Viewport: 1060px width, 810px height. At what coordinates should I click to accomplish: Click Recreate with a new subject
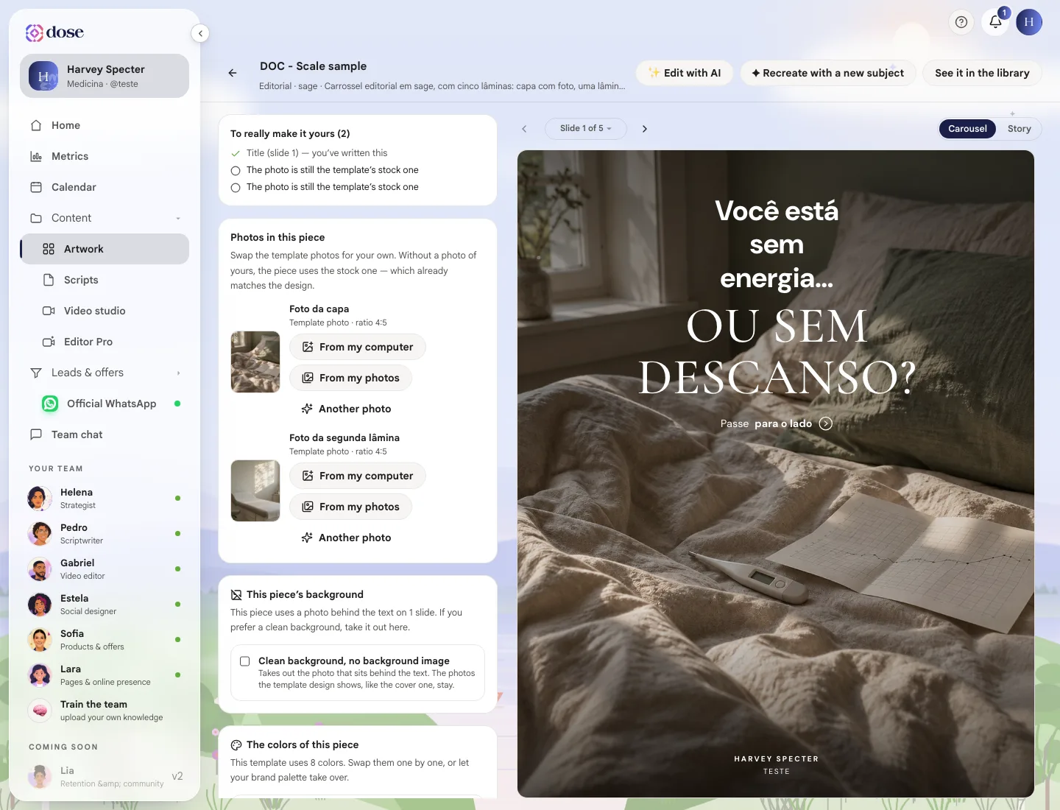click(x=827, y=73)
